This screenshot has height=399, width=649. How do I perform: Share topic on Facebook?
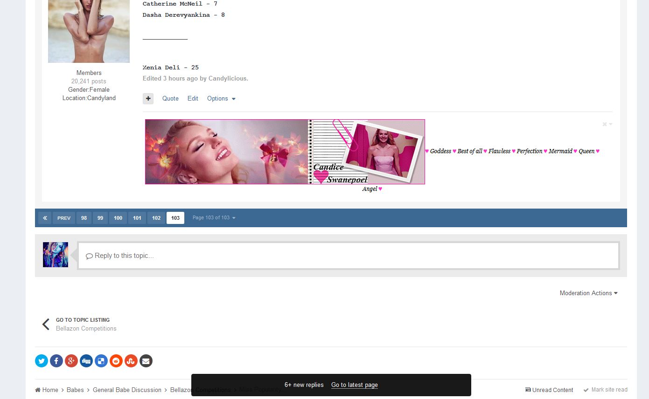pos(56,361)
